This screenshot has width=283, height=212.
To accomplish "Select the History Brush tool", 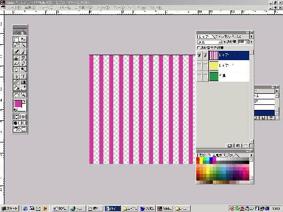I will tap(23, 58).
